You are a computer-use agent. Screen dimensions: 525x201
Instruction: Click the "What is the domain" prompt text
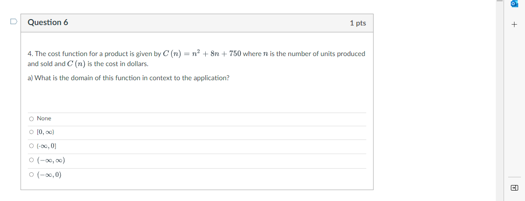tap(129, 78)
